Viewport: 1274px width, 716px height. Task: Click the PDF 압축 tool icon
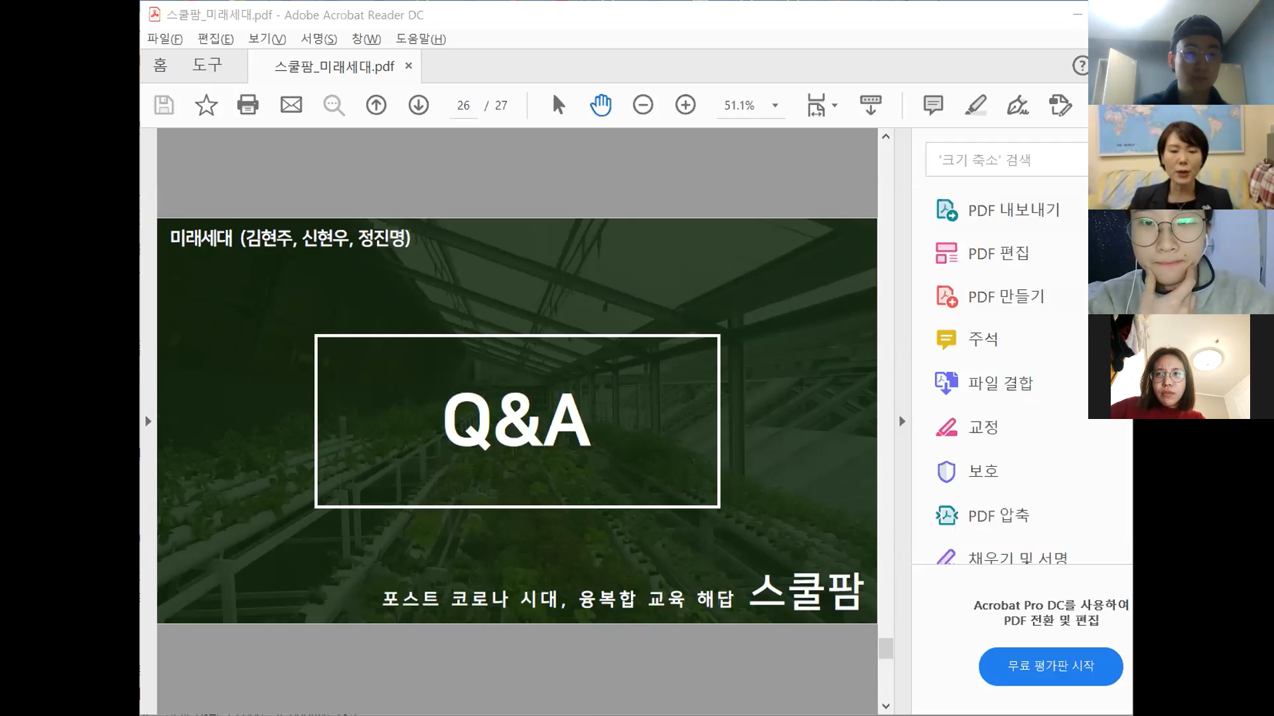(x=946, y=515)
